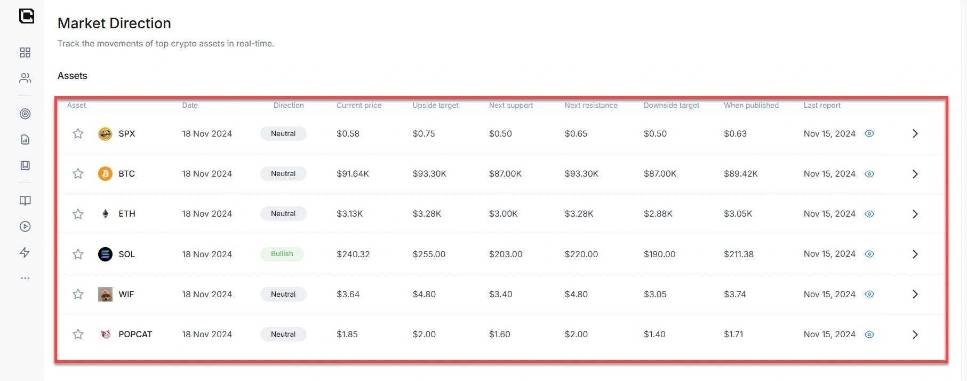Open the report chart document icon
This screenshot has height=381, width=967.
[x=25, y=140]
